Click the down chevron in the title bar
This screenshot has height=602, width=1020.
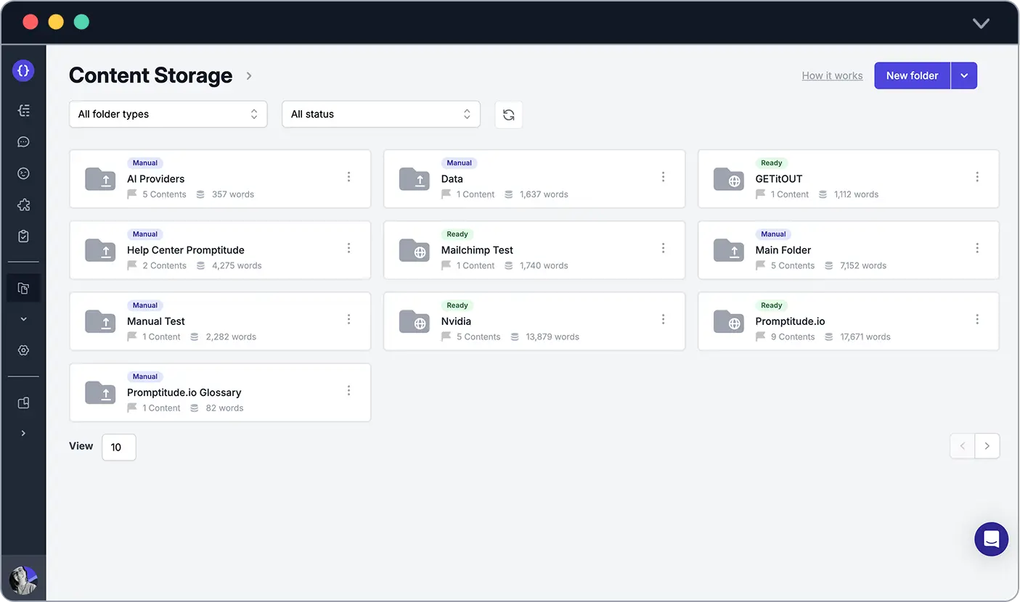(981, 23)
